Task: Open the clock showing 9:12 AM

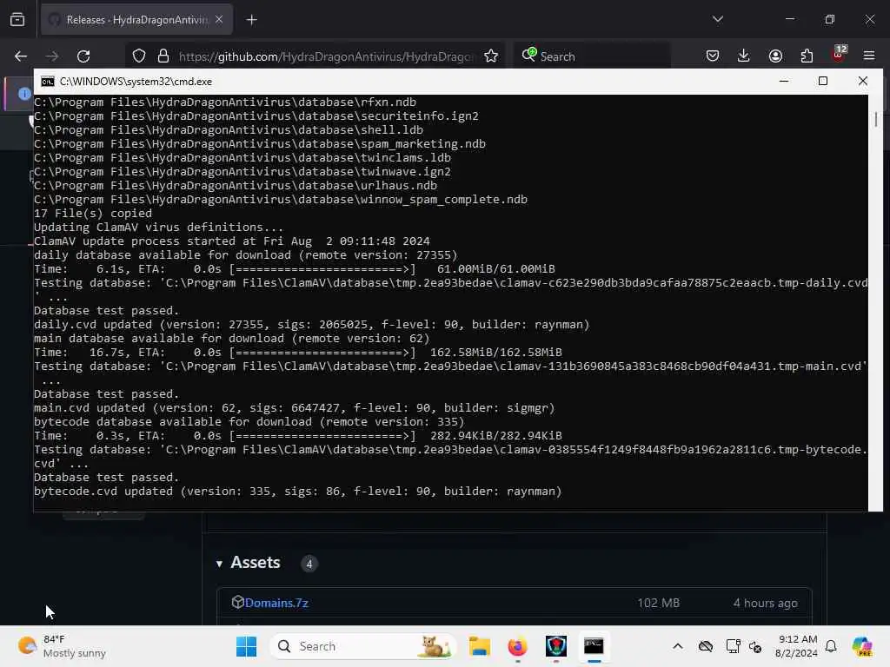Action: tap(797, 646)
